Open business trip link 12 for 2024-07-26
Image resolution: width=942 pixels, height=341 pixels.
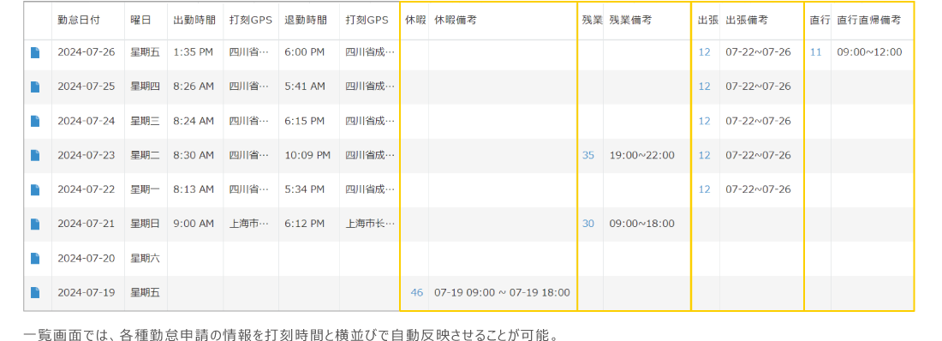(x=704, y=52)
